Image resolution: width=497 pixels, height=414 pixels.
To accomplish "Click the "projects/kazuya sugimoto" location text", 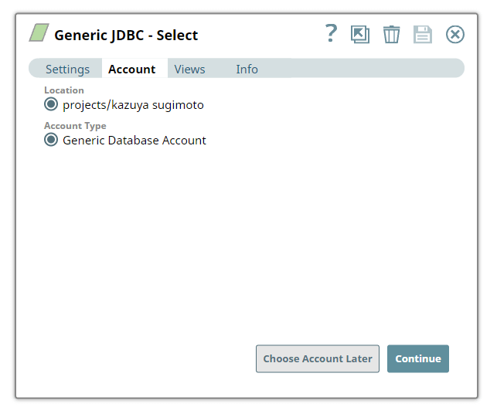I will click(x=133, y=105).
